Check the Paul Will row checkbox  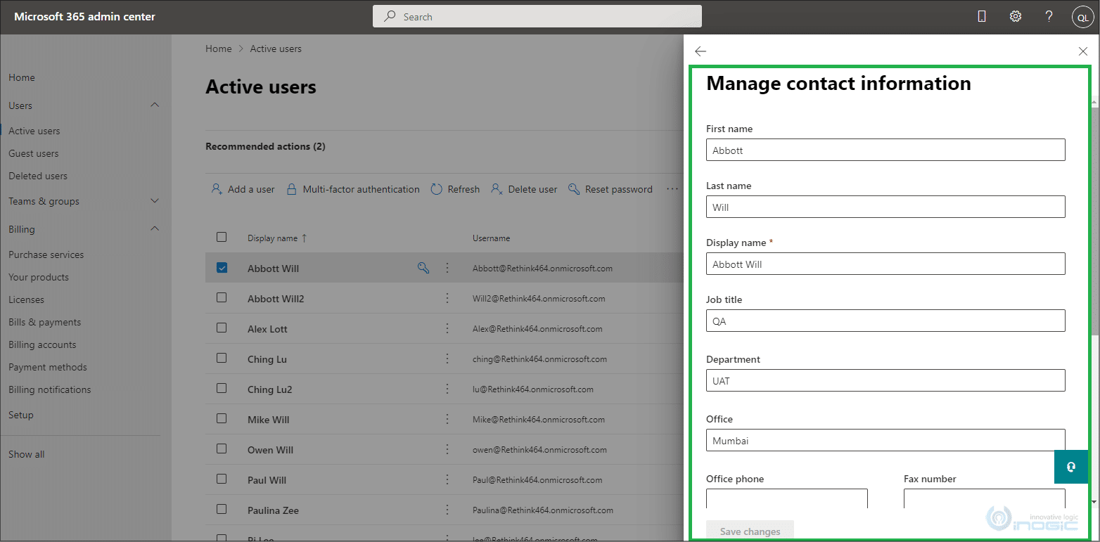pyautogui.click(x=222, y=479)
